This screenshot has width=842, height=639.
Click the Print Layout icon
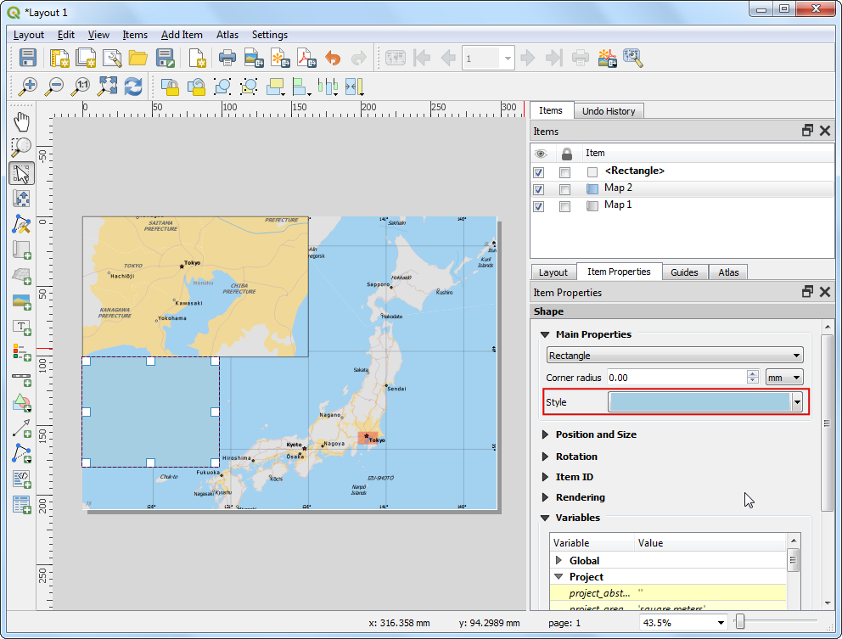pyautogui.click(x=227, y=58)
